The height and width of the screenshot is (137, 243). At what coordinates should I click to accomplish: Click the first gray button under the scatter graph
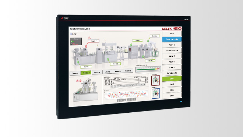tap(119, 101)
